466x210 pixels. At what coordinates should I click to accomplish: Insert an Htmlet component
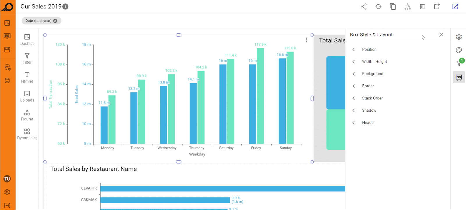click(x=27, y=77)
